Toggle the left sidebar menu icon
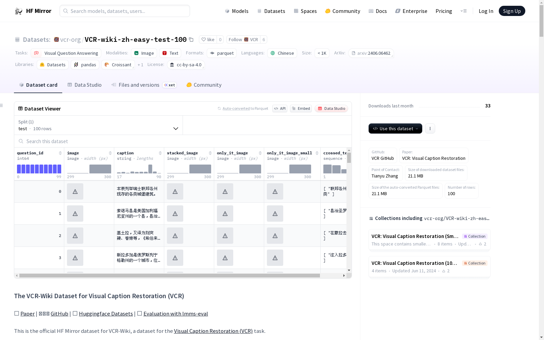Image resolution: width=544 pixels, height=340 pixels. tap(1, 105)
